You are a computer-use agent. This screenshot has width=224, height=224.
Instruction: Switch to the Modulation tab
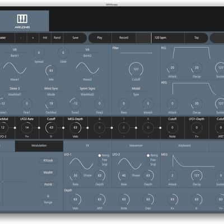point(39,146)
